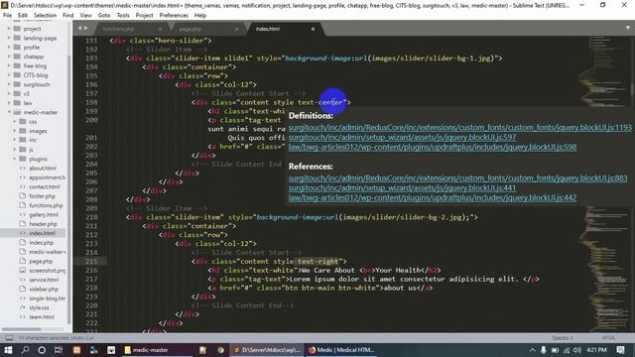
Task: Show hidden system tray icons
Action: [x=533, y=350]
